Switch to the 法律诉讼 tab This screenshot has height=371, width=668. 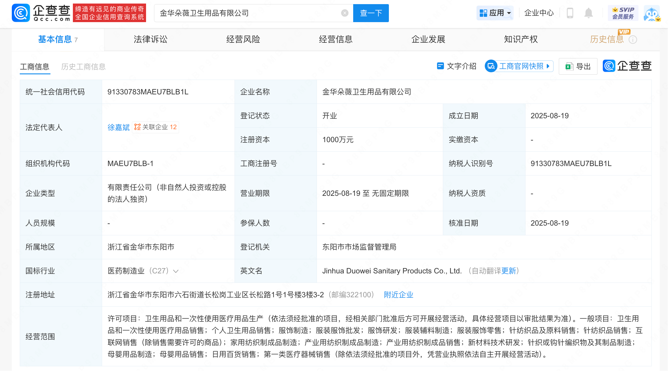150,39
